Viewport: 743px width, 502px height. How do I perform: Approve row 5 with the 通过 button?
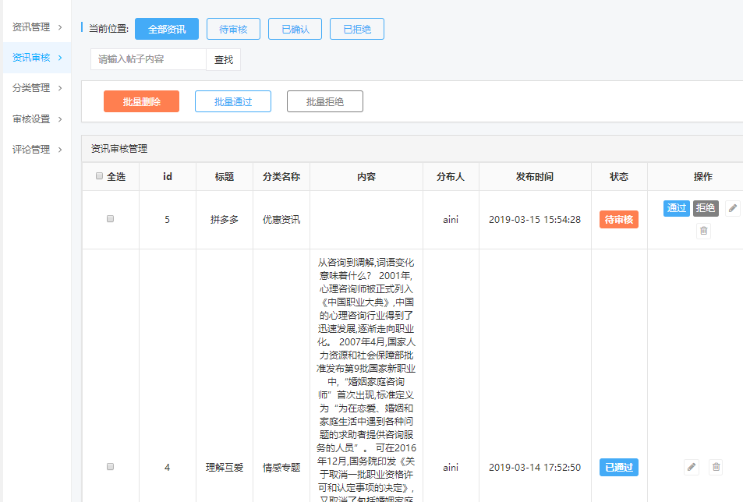pyautogui.click(x=677, y=208)
